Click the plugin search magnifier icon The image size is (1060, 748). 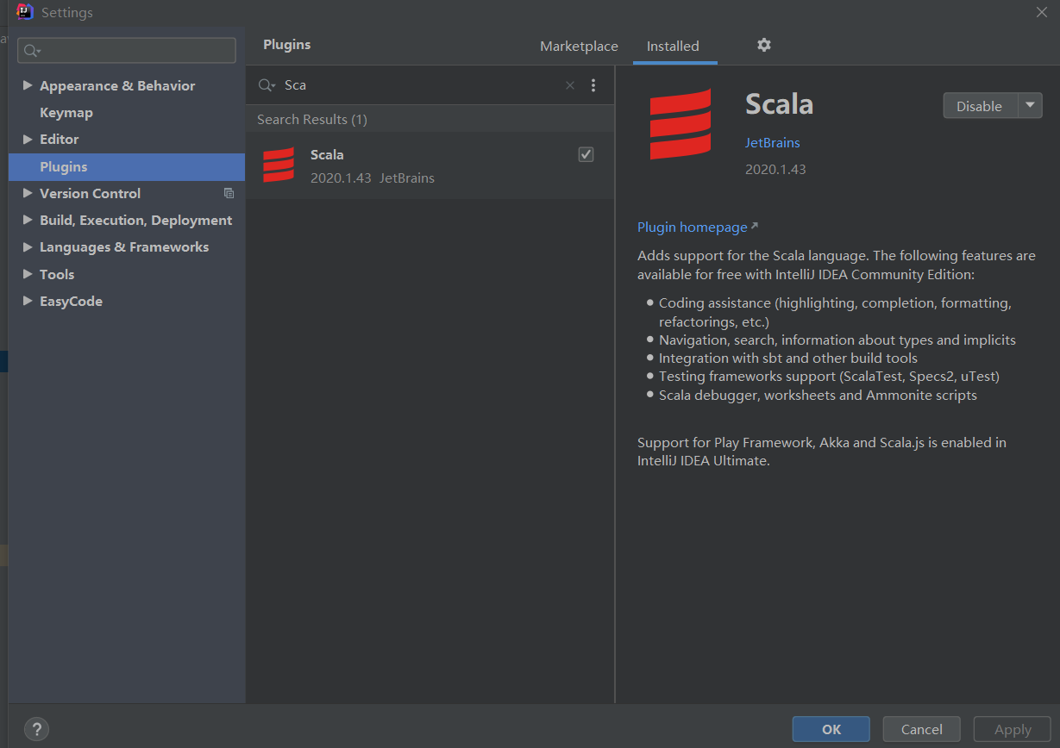coord(266,85)
